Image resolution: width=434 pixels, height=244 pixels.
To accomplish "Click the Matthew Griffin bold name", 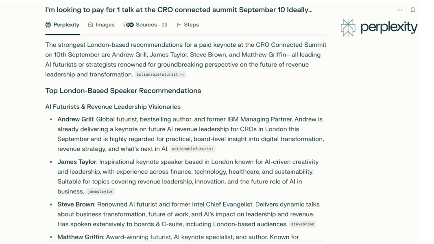I will (x=80, y=237).
